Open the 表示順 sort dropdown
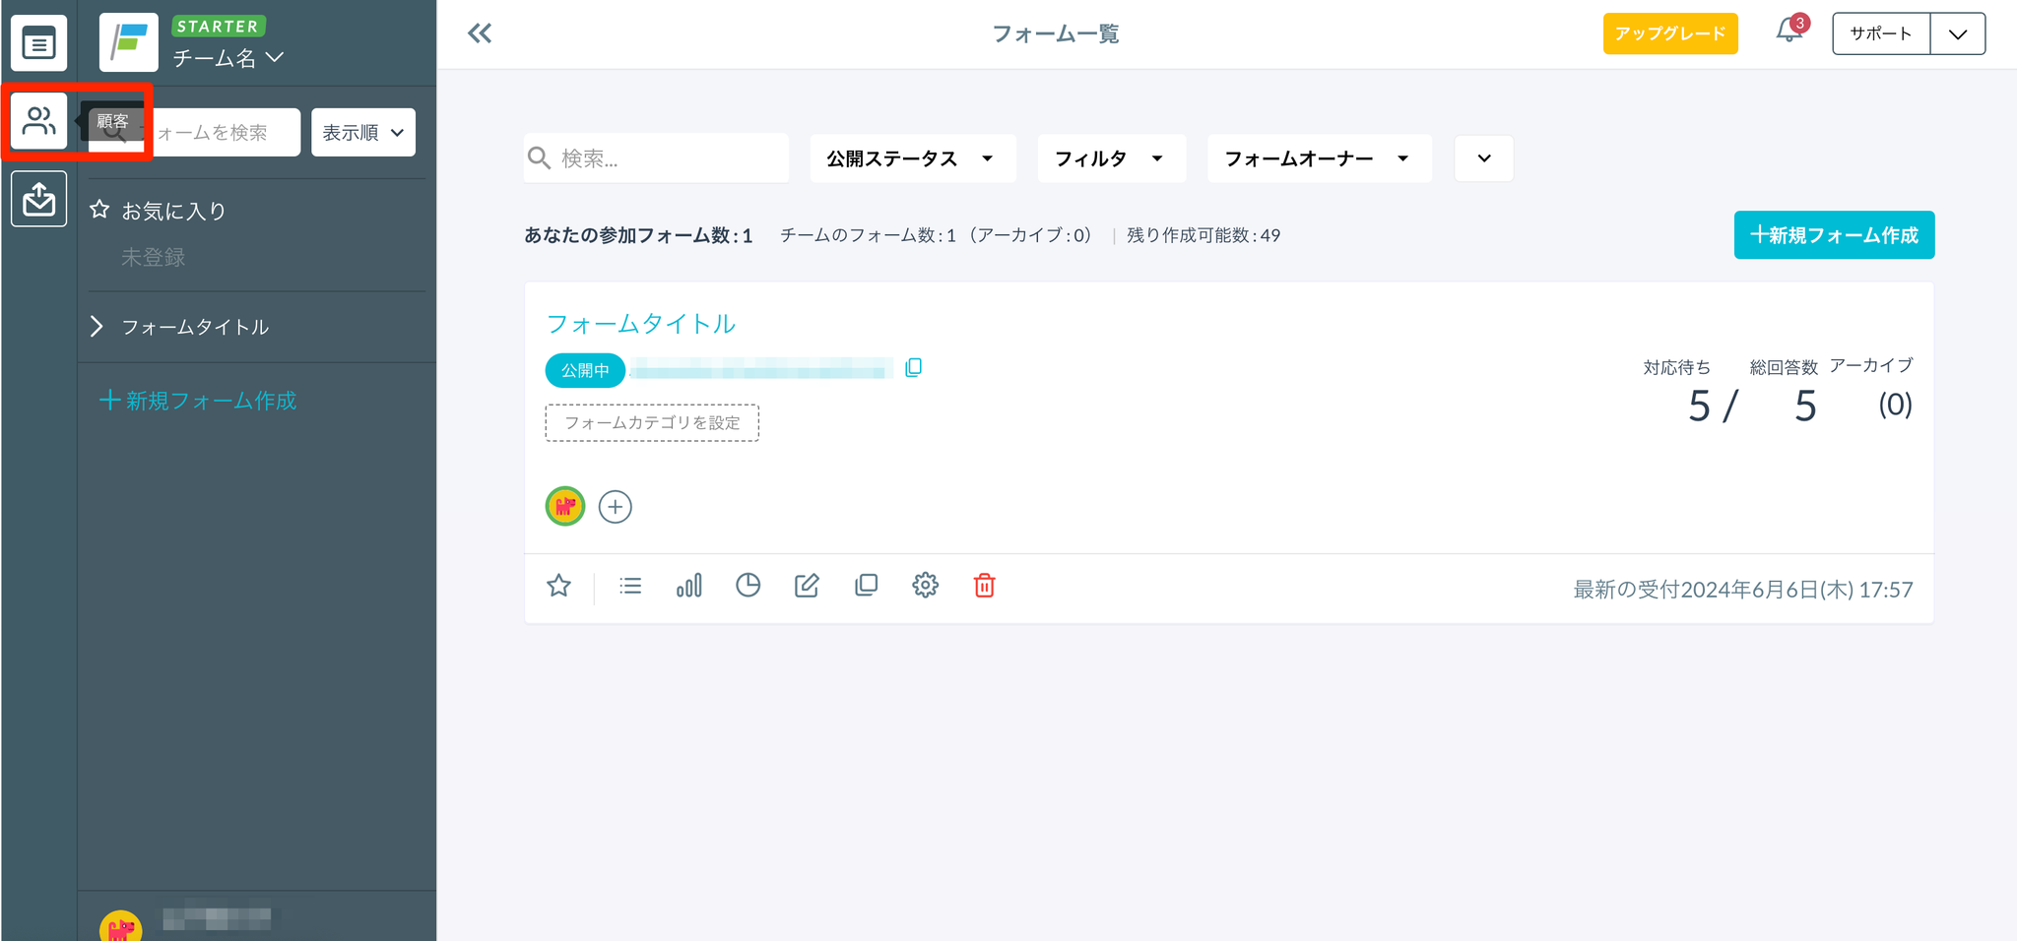 click(363, 132)
